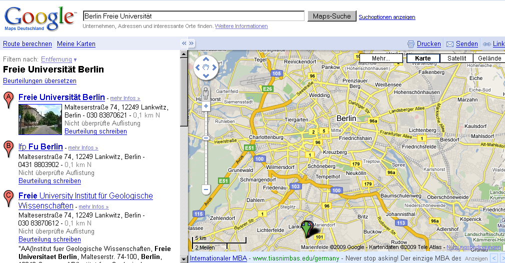Click Beurteilung schreiben under Ifp Fu Berlin
Screen dimensions: 505x263
pos(49,181)
